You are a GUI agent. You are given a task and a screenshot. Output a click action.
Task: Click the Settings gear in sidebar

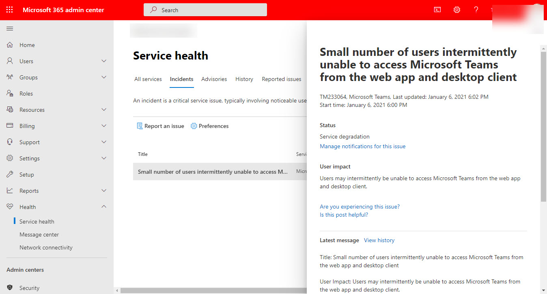point(10,158)
